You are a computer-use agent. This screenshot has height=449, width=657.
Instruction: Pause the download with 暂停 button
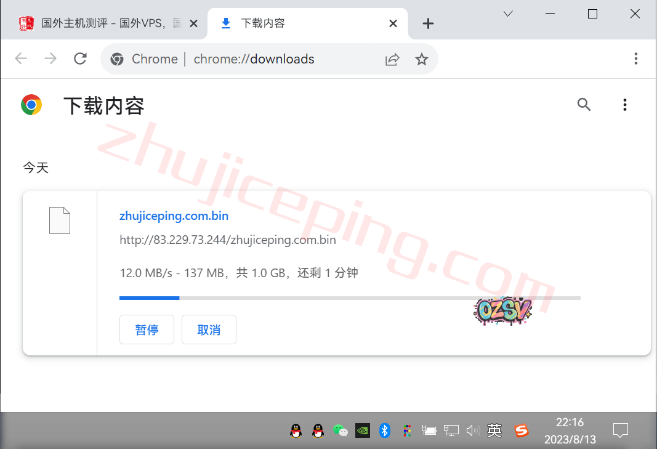[147, 330]
